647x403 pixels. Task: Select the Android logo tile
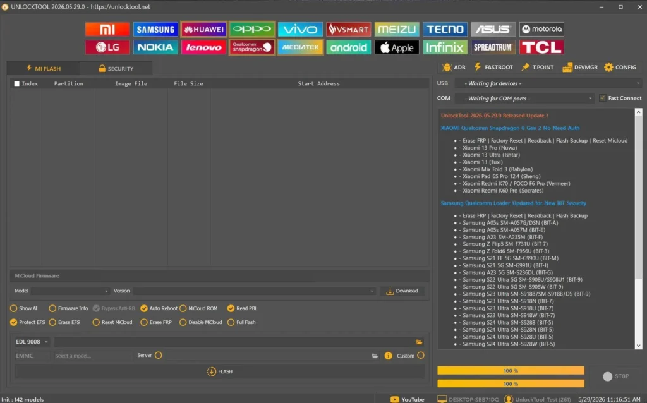[x=349, y=47]
